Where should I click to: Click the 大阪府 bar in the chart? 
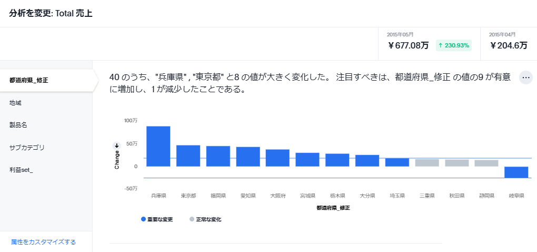click(277, 158)
